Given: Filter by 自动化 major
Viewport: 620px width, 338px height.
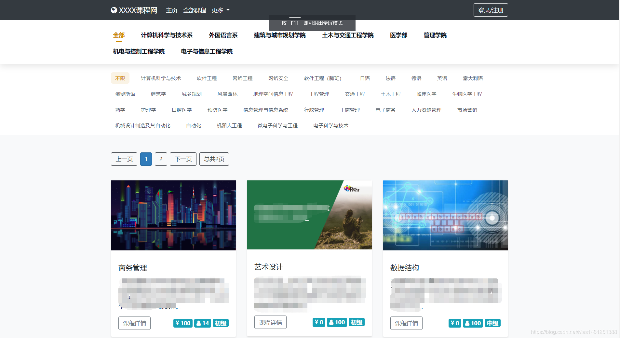Looking at the screenshot, I should pyautogui.click(x=194, y=125).
